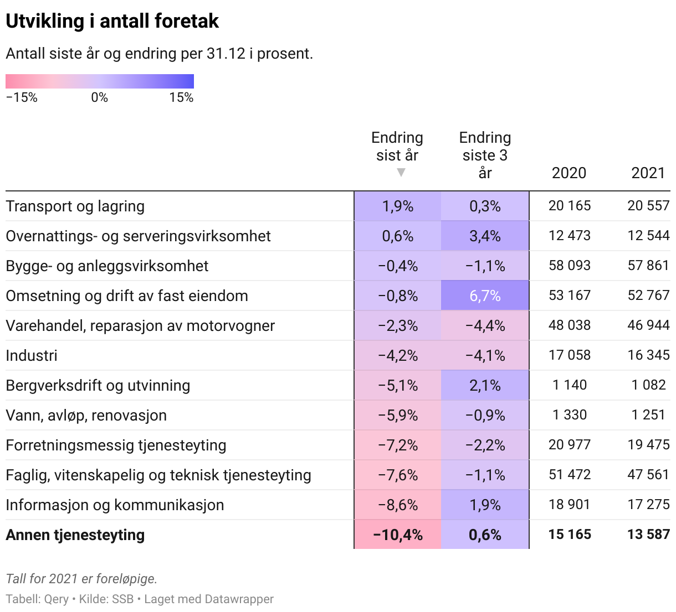Click the Informasjon og kommunikasjon row label
This screenshot has width=676, height=612.
point(115,505)
